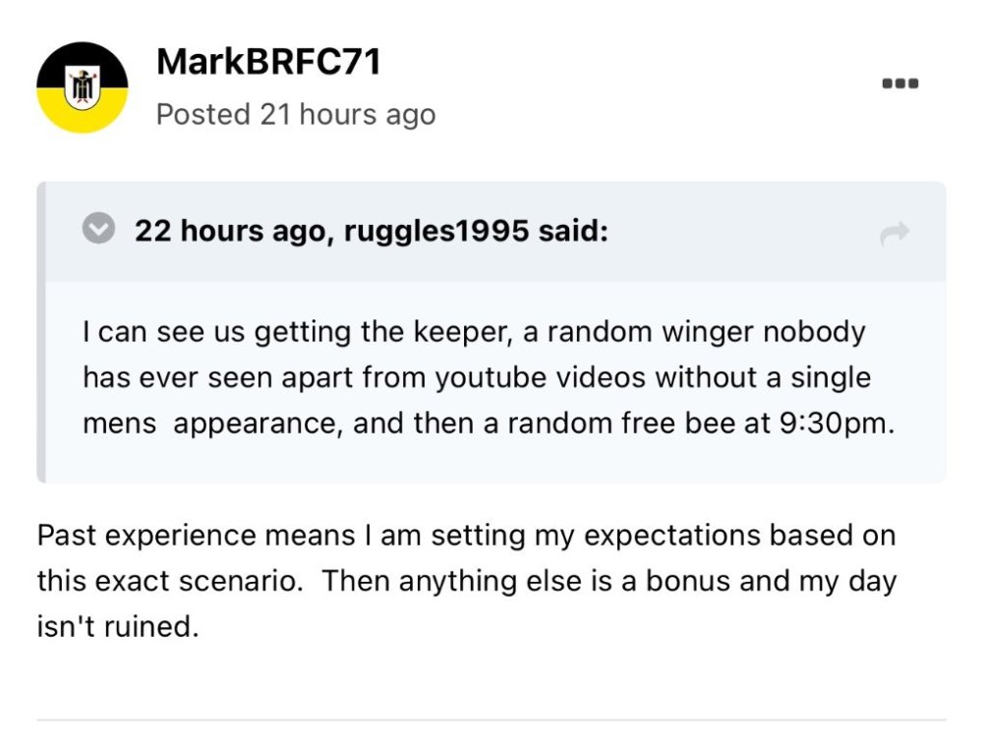Click the text "isn't ruined."
The image size is (983, 741).
point(118,626)
